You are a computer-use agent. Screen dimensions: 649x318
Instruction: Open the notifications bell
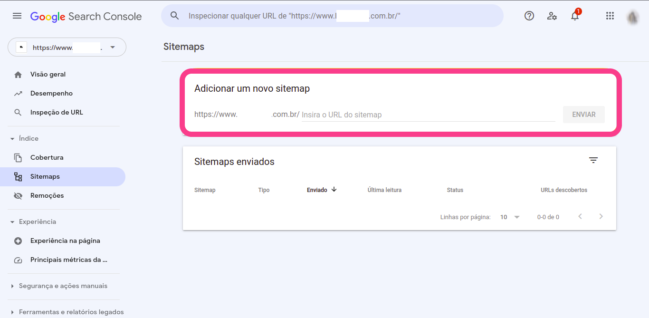pyautogui.click(x=575, y=16)
